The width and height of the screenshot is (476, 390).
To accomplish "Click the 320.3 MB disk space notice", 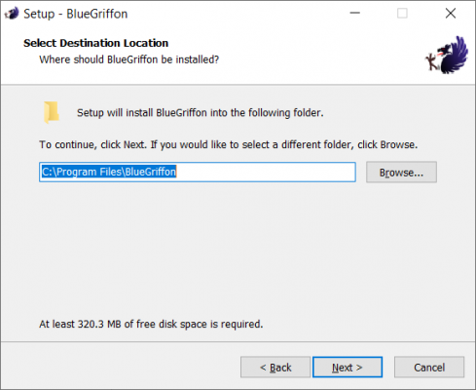I will pos(151,324).
